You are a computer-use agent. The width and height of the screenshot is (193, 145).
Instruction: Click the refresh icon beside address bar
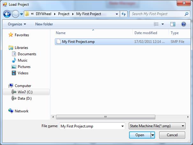click(x=124, y=14)
